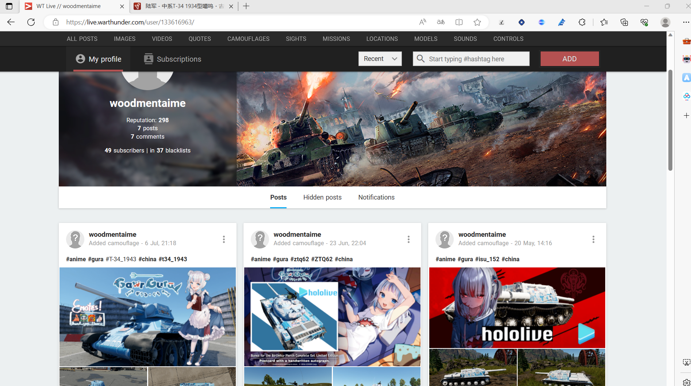Click woodmentaime name on 6 Jul post
Viewport: 691px width, 386px height.
click(112, 235)
